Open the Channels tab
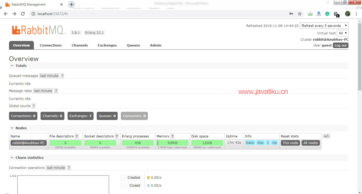This screenshot has width=362, height=194. [x=80, y=45]
